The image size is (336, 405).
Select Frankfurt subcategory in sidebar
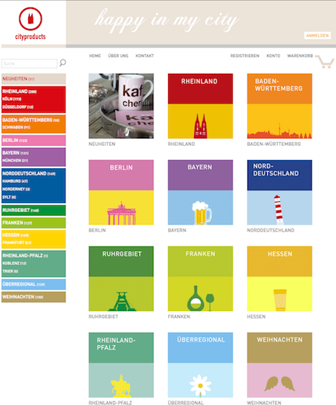(17, 243)
